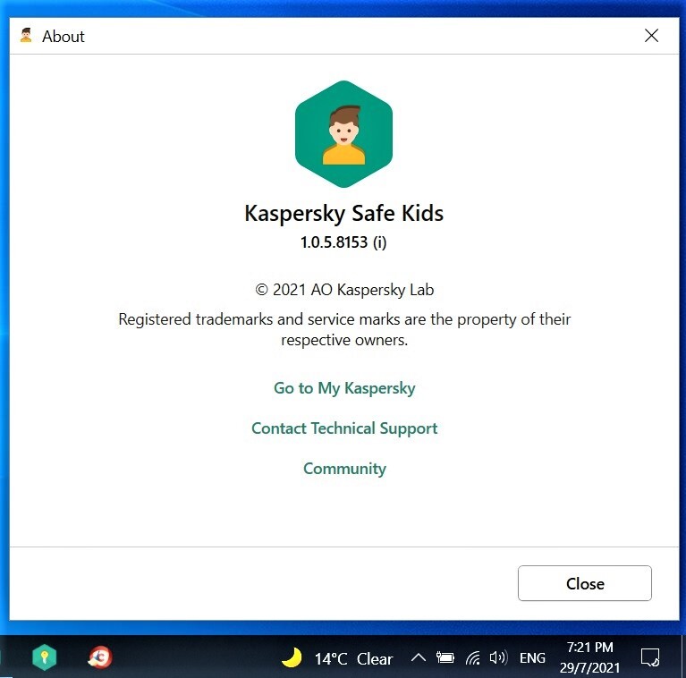The width and height of the screenshot is (686, 678).
Task: Show hidden tray icons with the chevron
Action: pos(419,657)
